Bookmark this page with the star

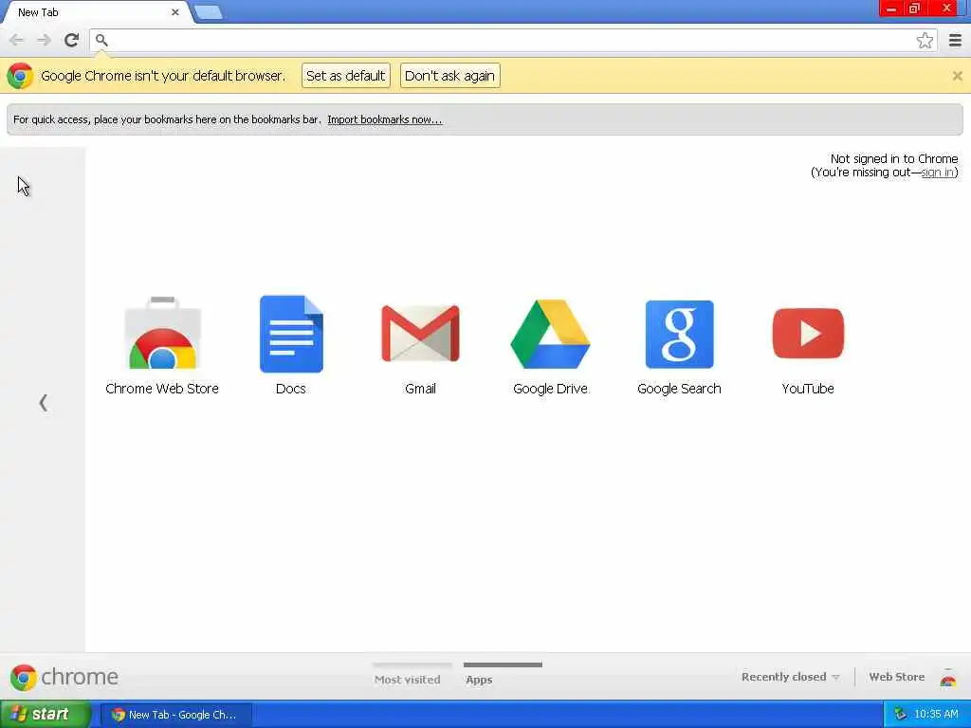point(925,40)
